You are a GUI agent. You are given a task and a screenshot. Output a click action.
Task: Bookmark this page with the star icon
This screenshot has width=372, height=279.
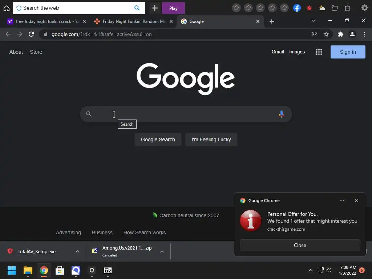(326, 34)
